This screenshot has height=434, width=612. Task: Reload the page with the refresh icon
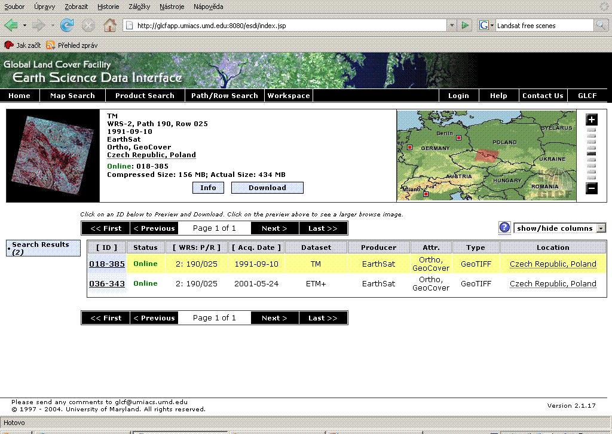point(67,26)
